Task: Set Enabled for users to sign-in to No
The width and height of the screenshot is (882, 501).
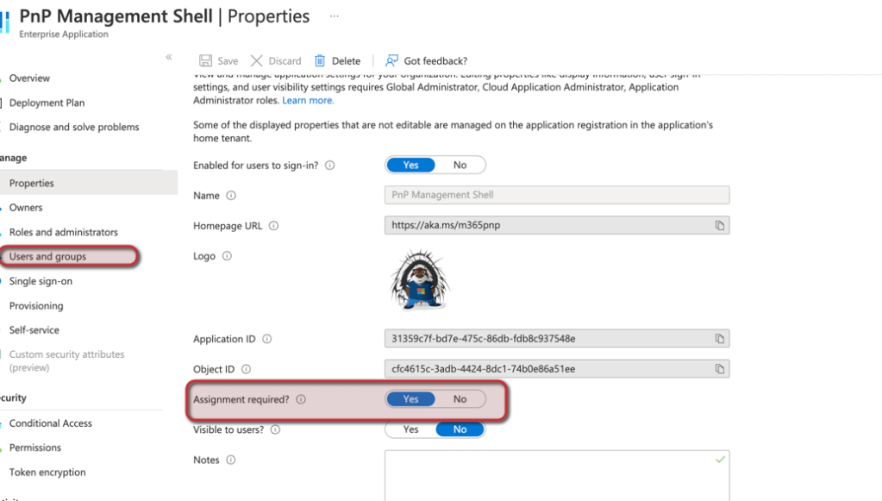Action: point(460,165)
